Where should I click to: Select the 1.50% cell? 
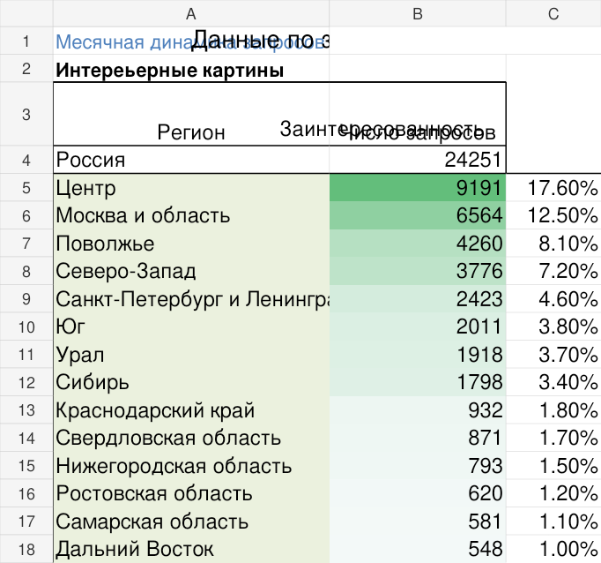pos(553,465)
